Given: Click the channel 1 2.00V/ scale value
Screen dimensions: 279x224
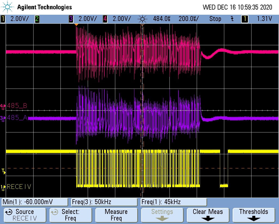Looking at the screenshot, I should (20, 19).
